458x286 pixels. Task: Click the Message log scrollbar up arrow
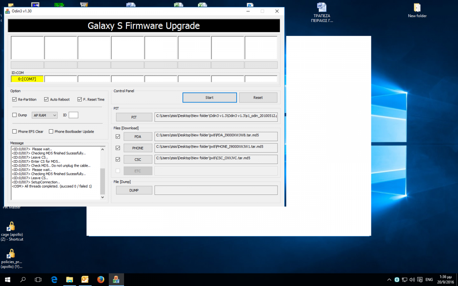click(x=102, y=149)
